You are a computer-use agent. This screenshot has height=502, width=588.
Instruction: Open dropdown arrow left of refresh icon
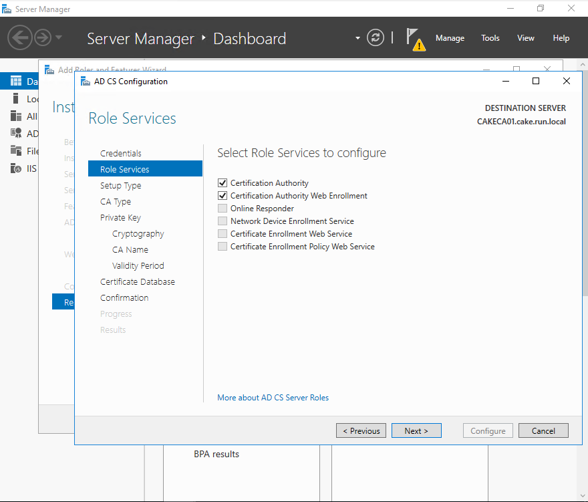(357, 38)
